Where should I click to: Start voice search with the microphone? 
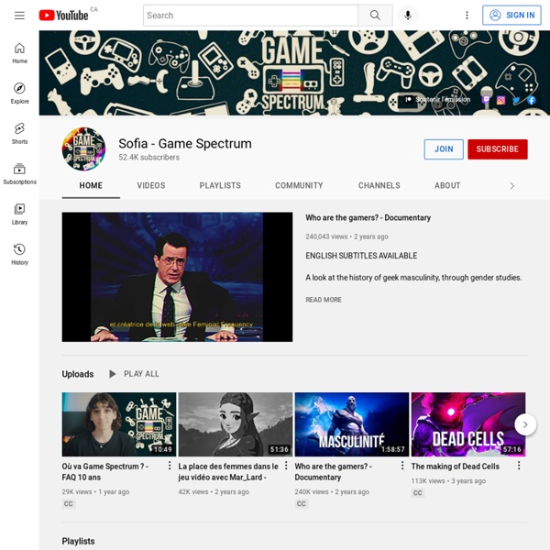408,16
